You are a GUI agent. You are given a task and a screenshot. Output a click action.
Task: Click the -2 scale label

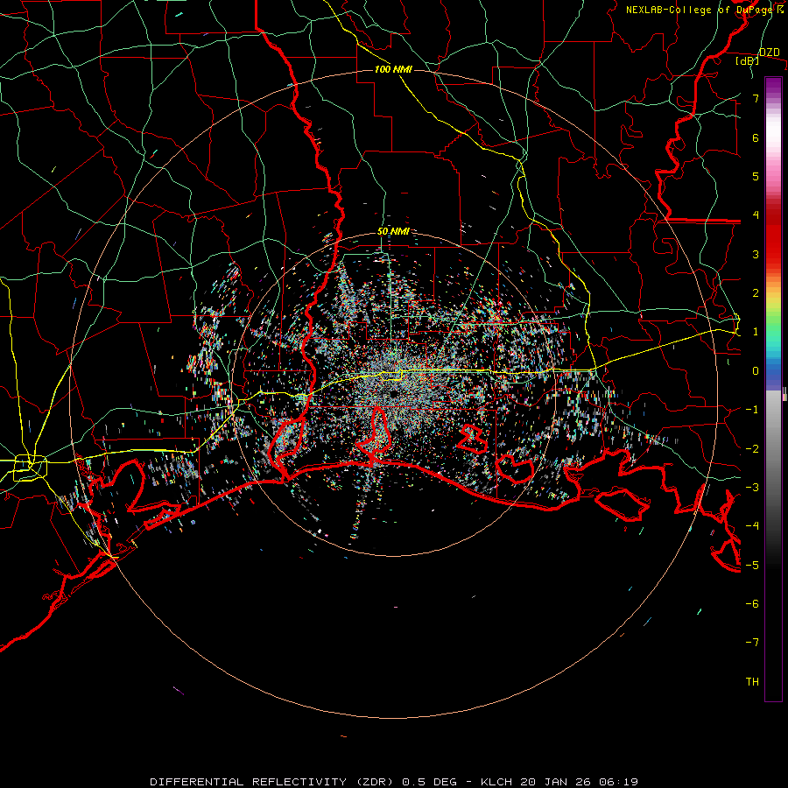click(752, 448)
